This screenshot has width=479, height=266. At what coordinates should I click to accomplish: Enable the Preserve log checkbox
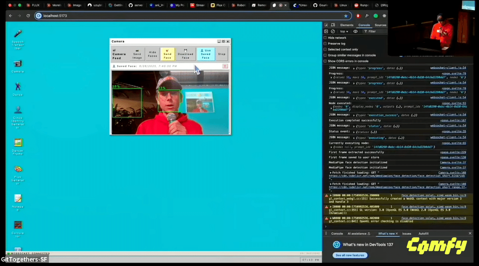tap(325, 44)
